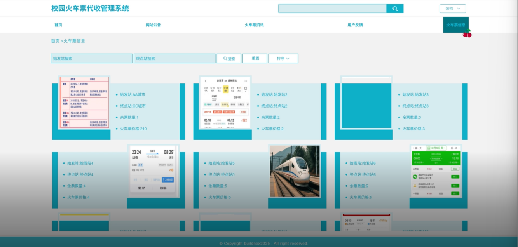
Task: Click the text 终点站:终点站2
Action: click(274, 106)
